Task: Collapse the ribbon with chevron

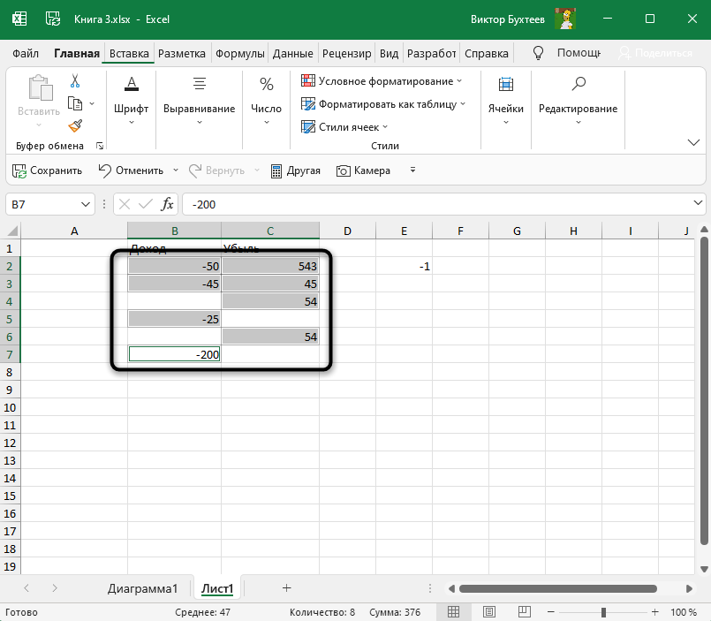Action: tap(693, 142)
